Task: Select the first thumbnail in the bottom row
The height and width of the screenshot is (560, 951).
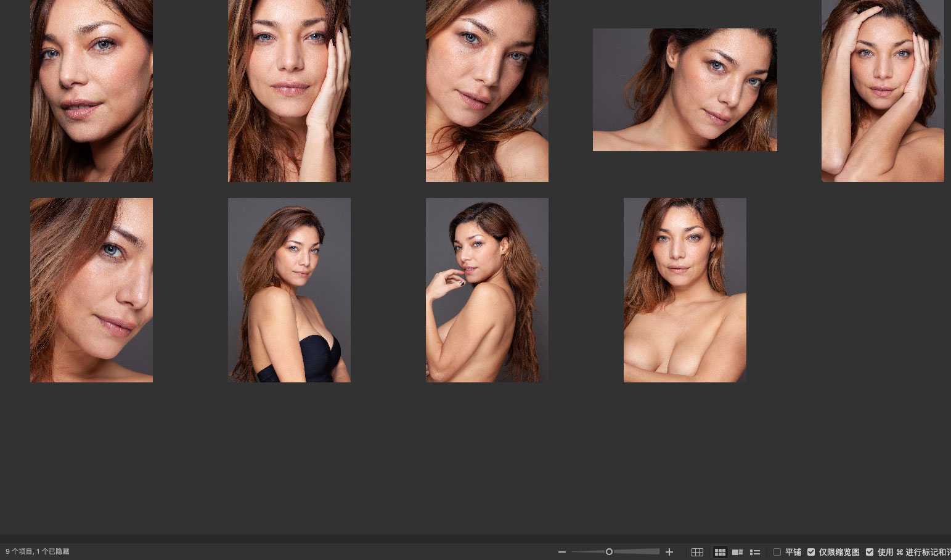Action: tap(91, 290)
